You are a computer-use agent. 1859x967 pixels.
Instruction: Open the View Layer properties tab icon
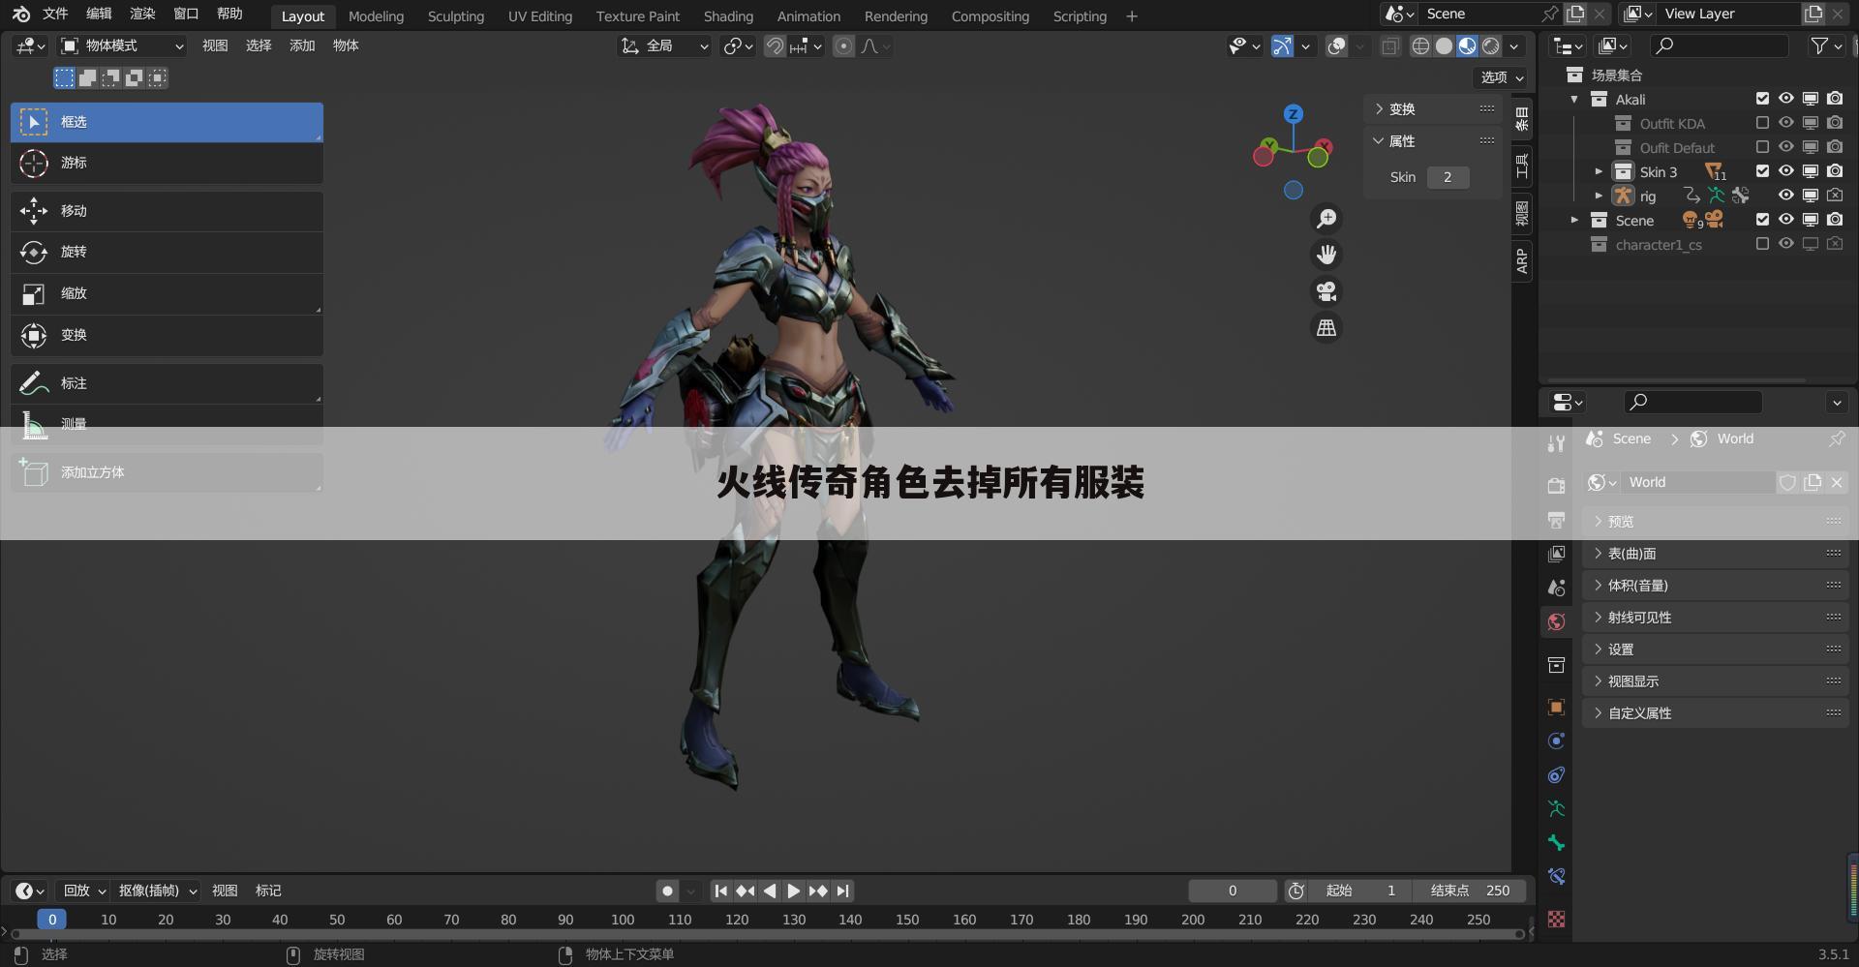click(1556, 554)
